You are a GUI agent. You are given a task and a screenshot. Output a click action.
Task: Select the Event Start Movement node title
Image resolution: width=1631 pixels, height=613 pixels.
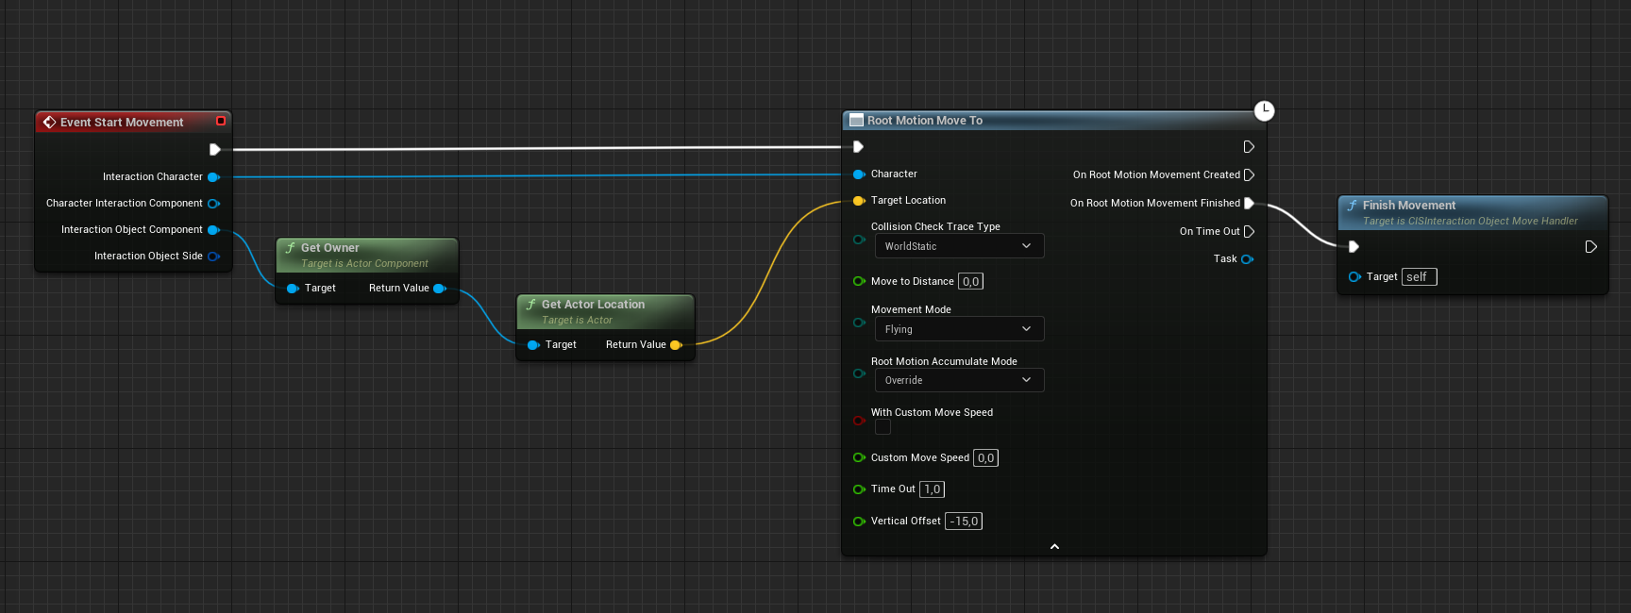[x=122, y=123]
